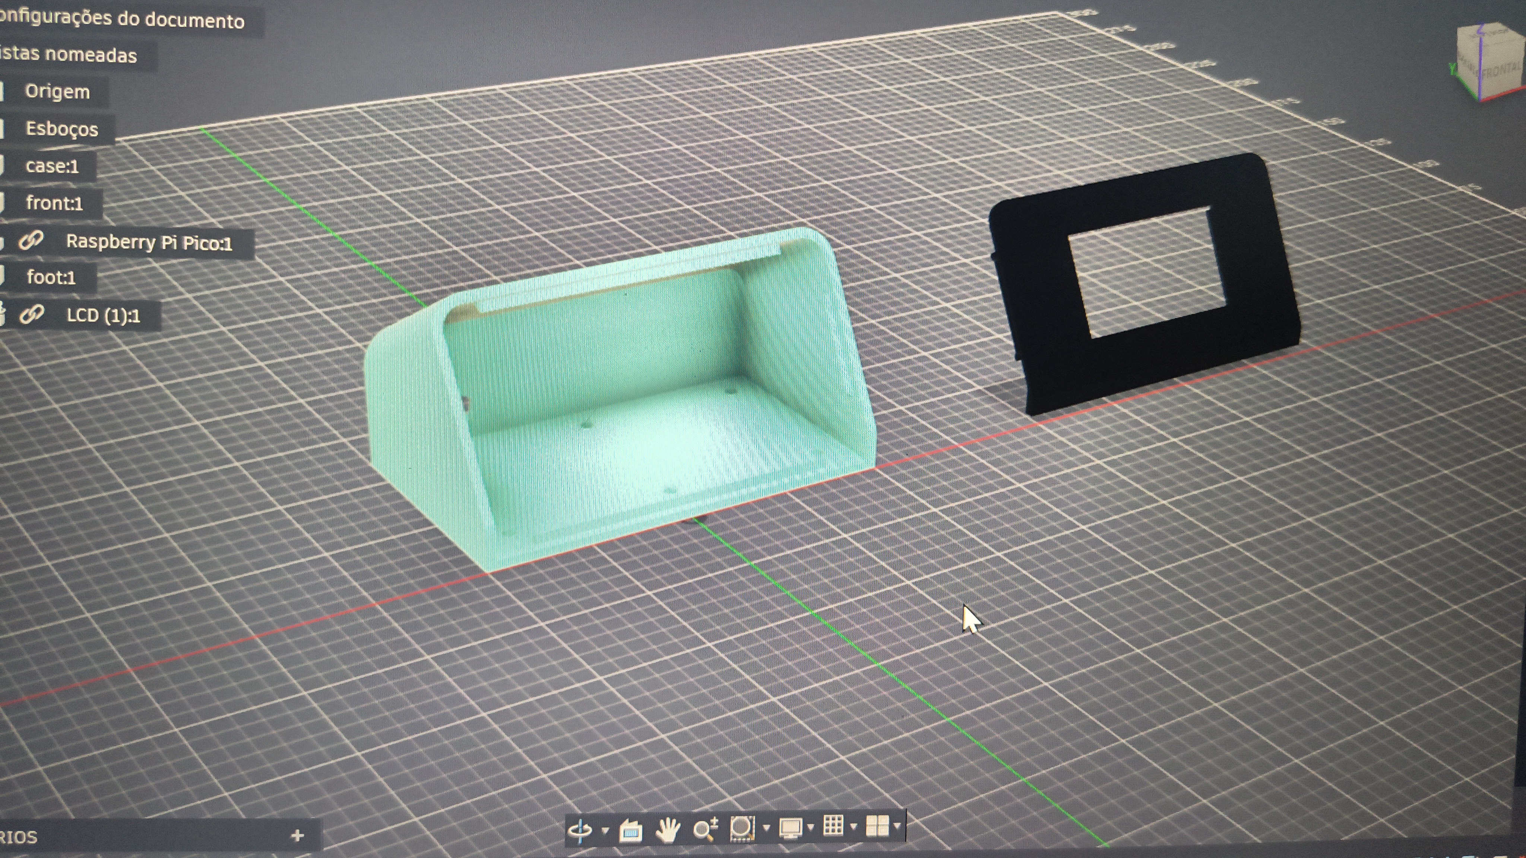Click the Viewports layout icon
Screen dimensions: 1526x858
tap(877, 826)
